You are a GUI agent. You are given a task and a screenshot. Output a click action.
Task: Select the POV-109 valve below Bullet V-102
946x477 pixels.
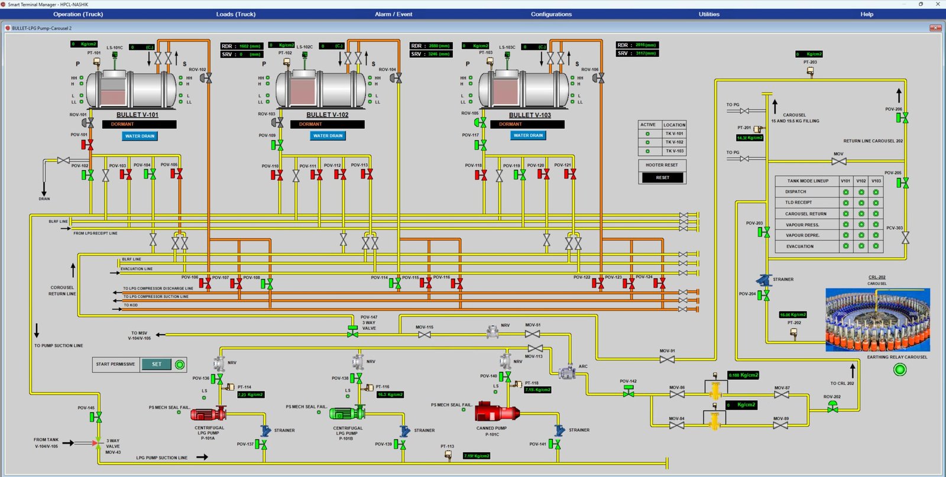coord(277,144)
